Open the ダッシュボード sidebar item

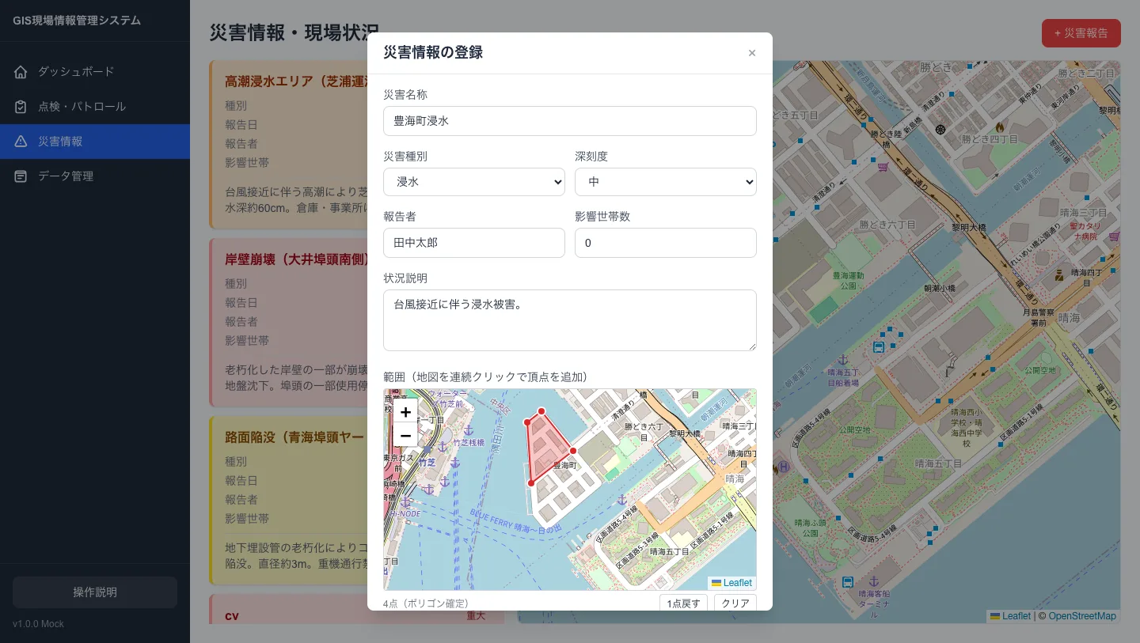click(x=95, y=72)
